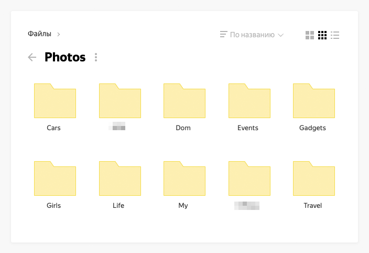
Task: Open the sort dropdown По названию
Action: click(x=252, y=35)
